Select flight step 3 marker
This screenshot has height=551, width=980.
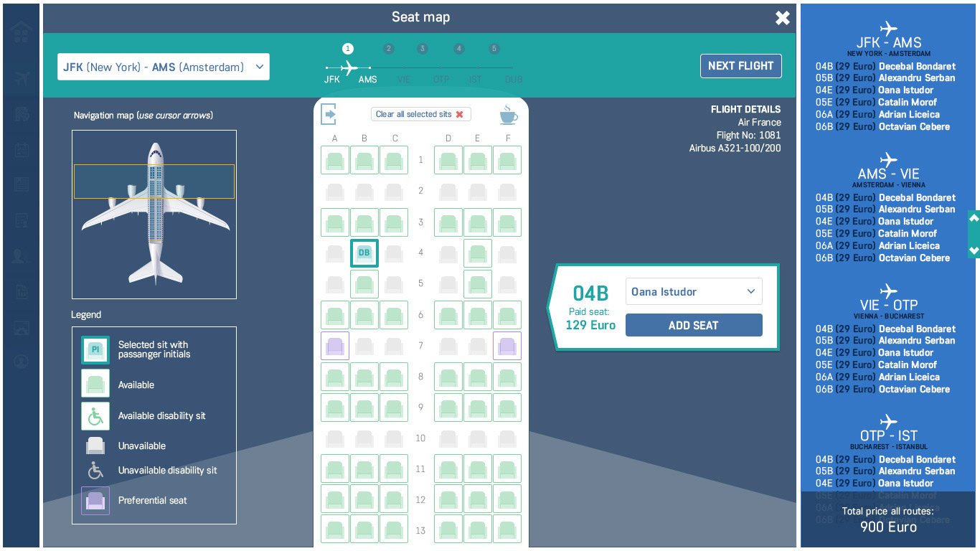(x=423, y=49)
